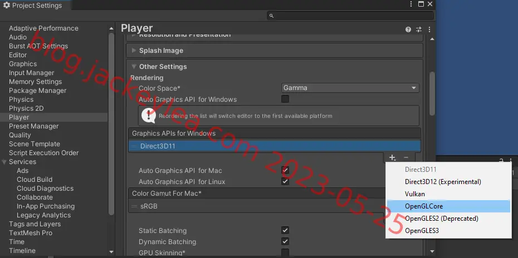Click the Project Settings tab title
Image resolution: width=518 pixels, height=258 pixels.
click(x=37, y=6)
